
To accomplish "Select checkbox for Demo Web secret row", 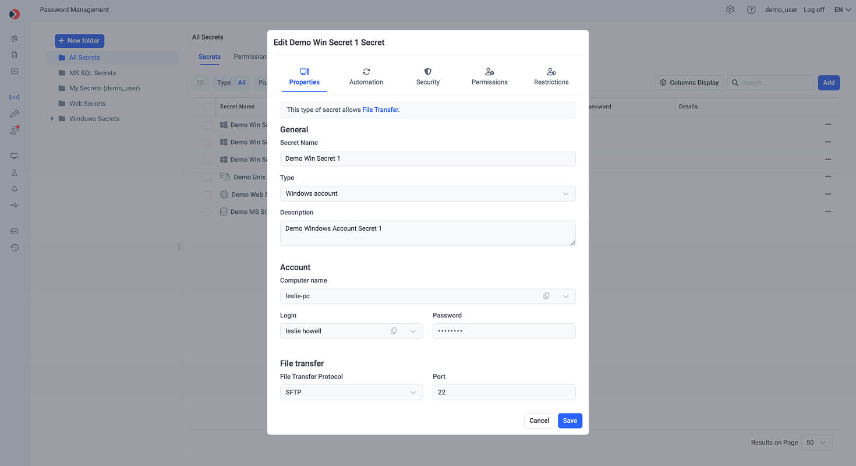I will pos(207,195).
